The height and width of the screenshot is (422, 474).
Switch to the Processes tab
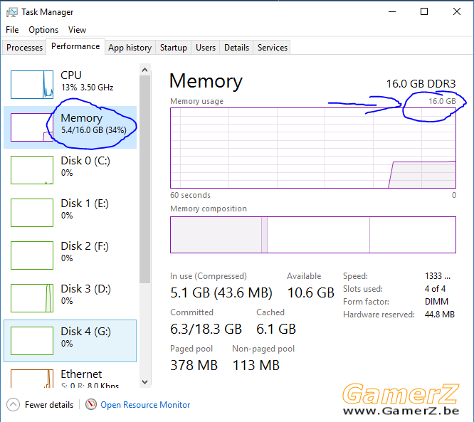(24, 48)
